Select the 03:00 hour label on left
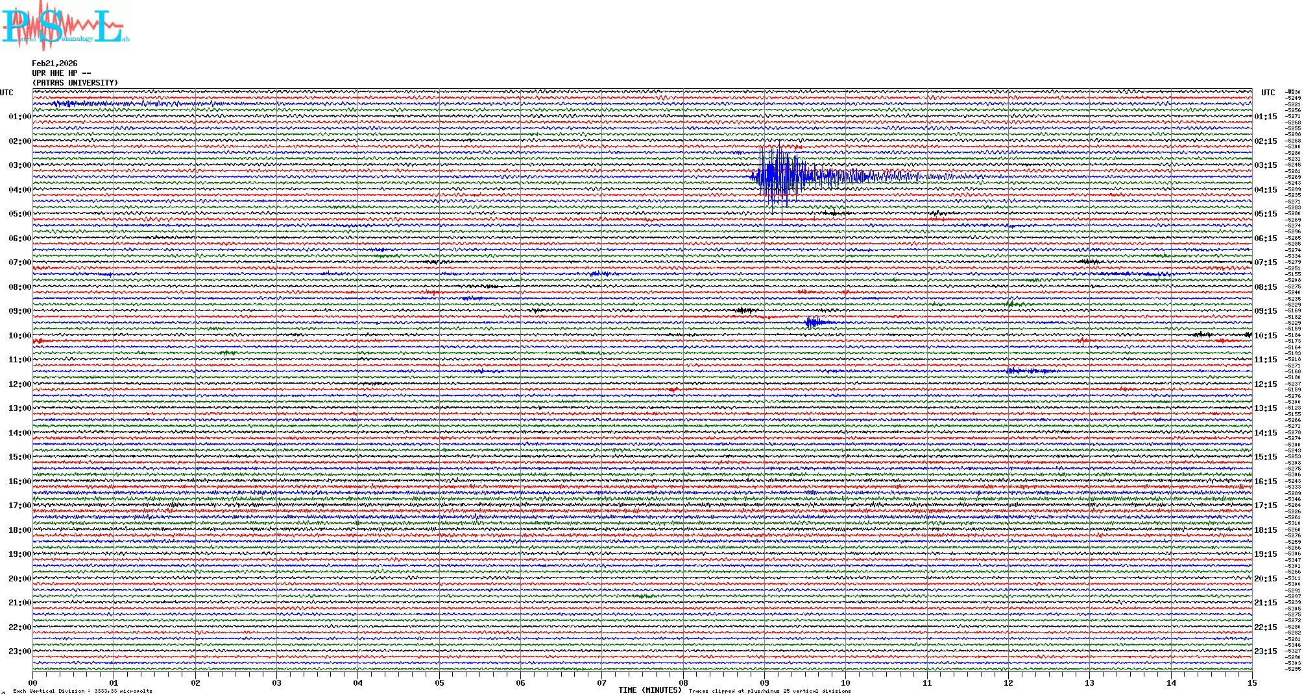1304x700 pixels. tap(19, 165)
